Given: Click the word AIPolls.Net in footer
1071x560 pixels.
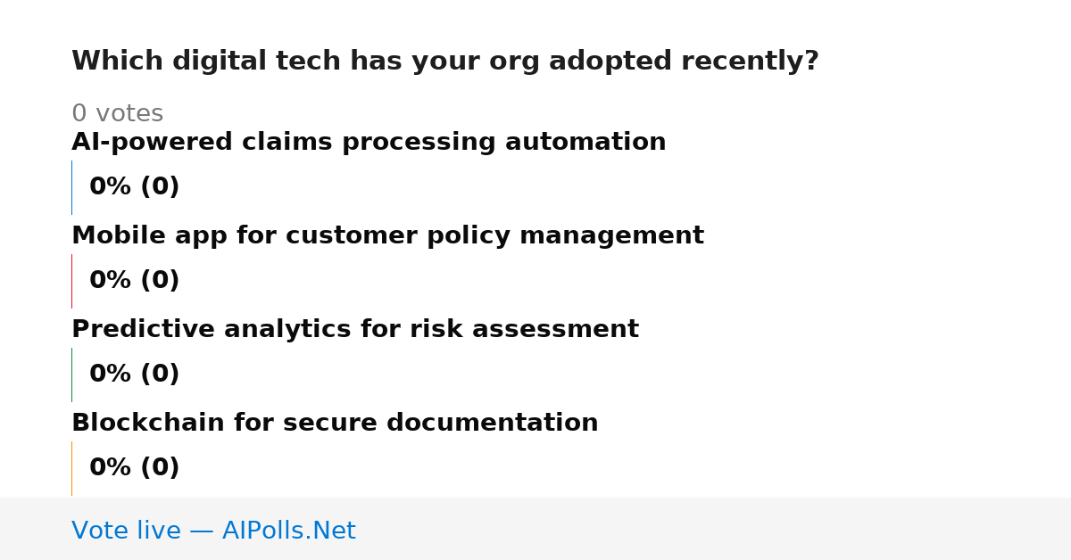Looking at the screenshot, I should point(288,531).
